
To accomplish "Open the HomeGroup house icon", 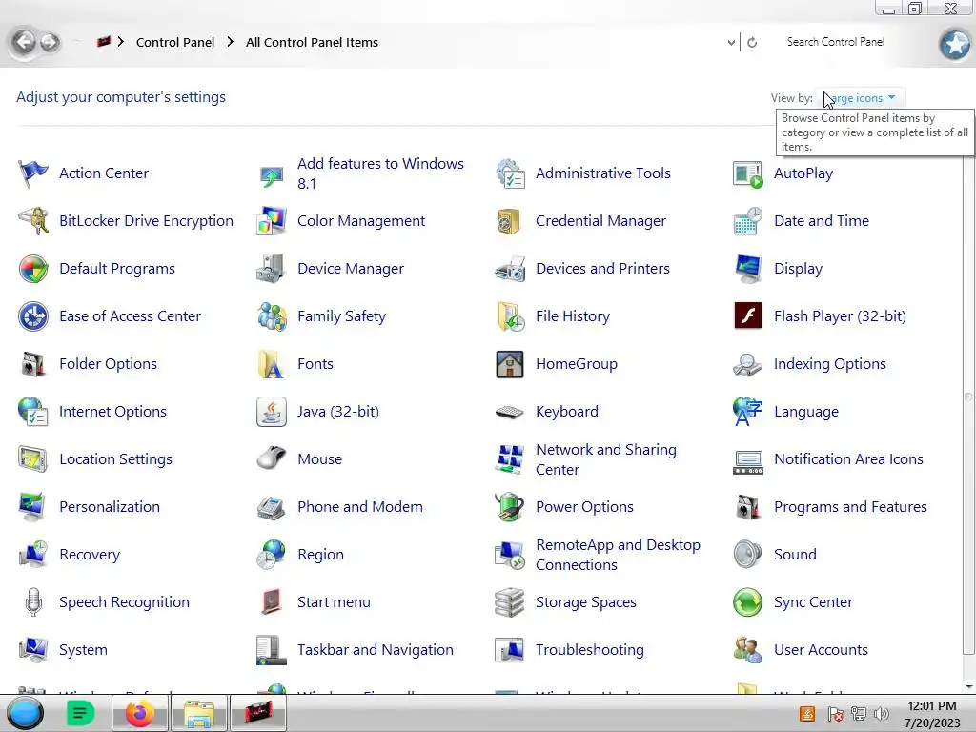I will point(510,364).
